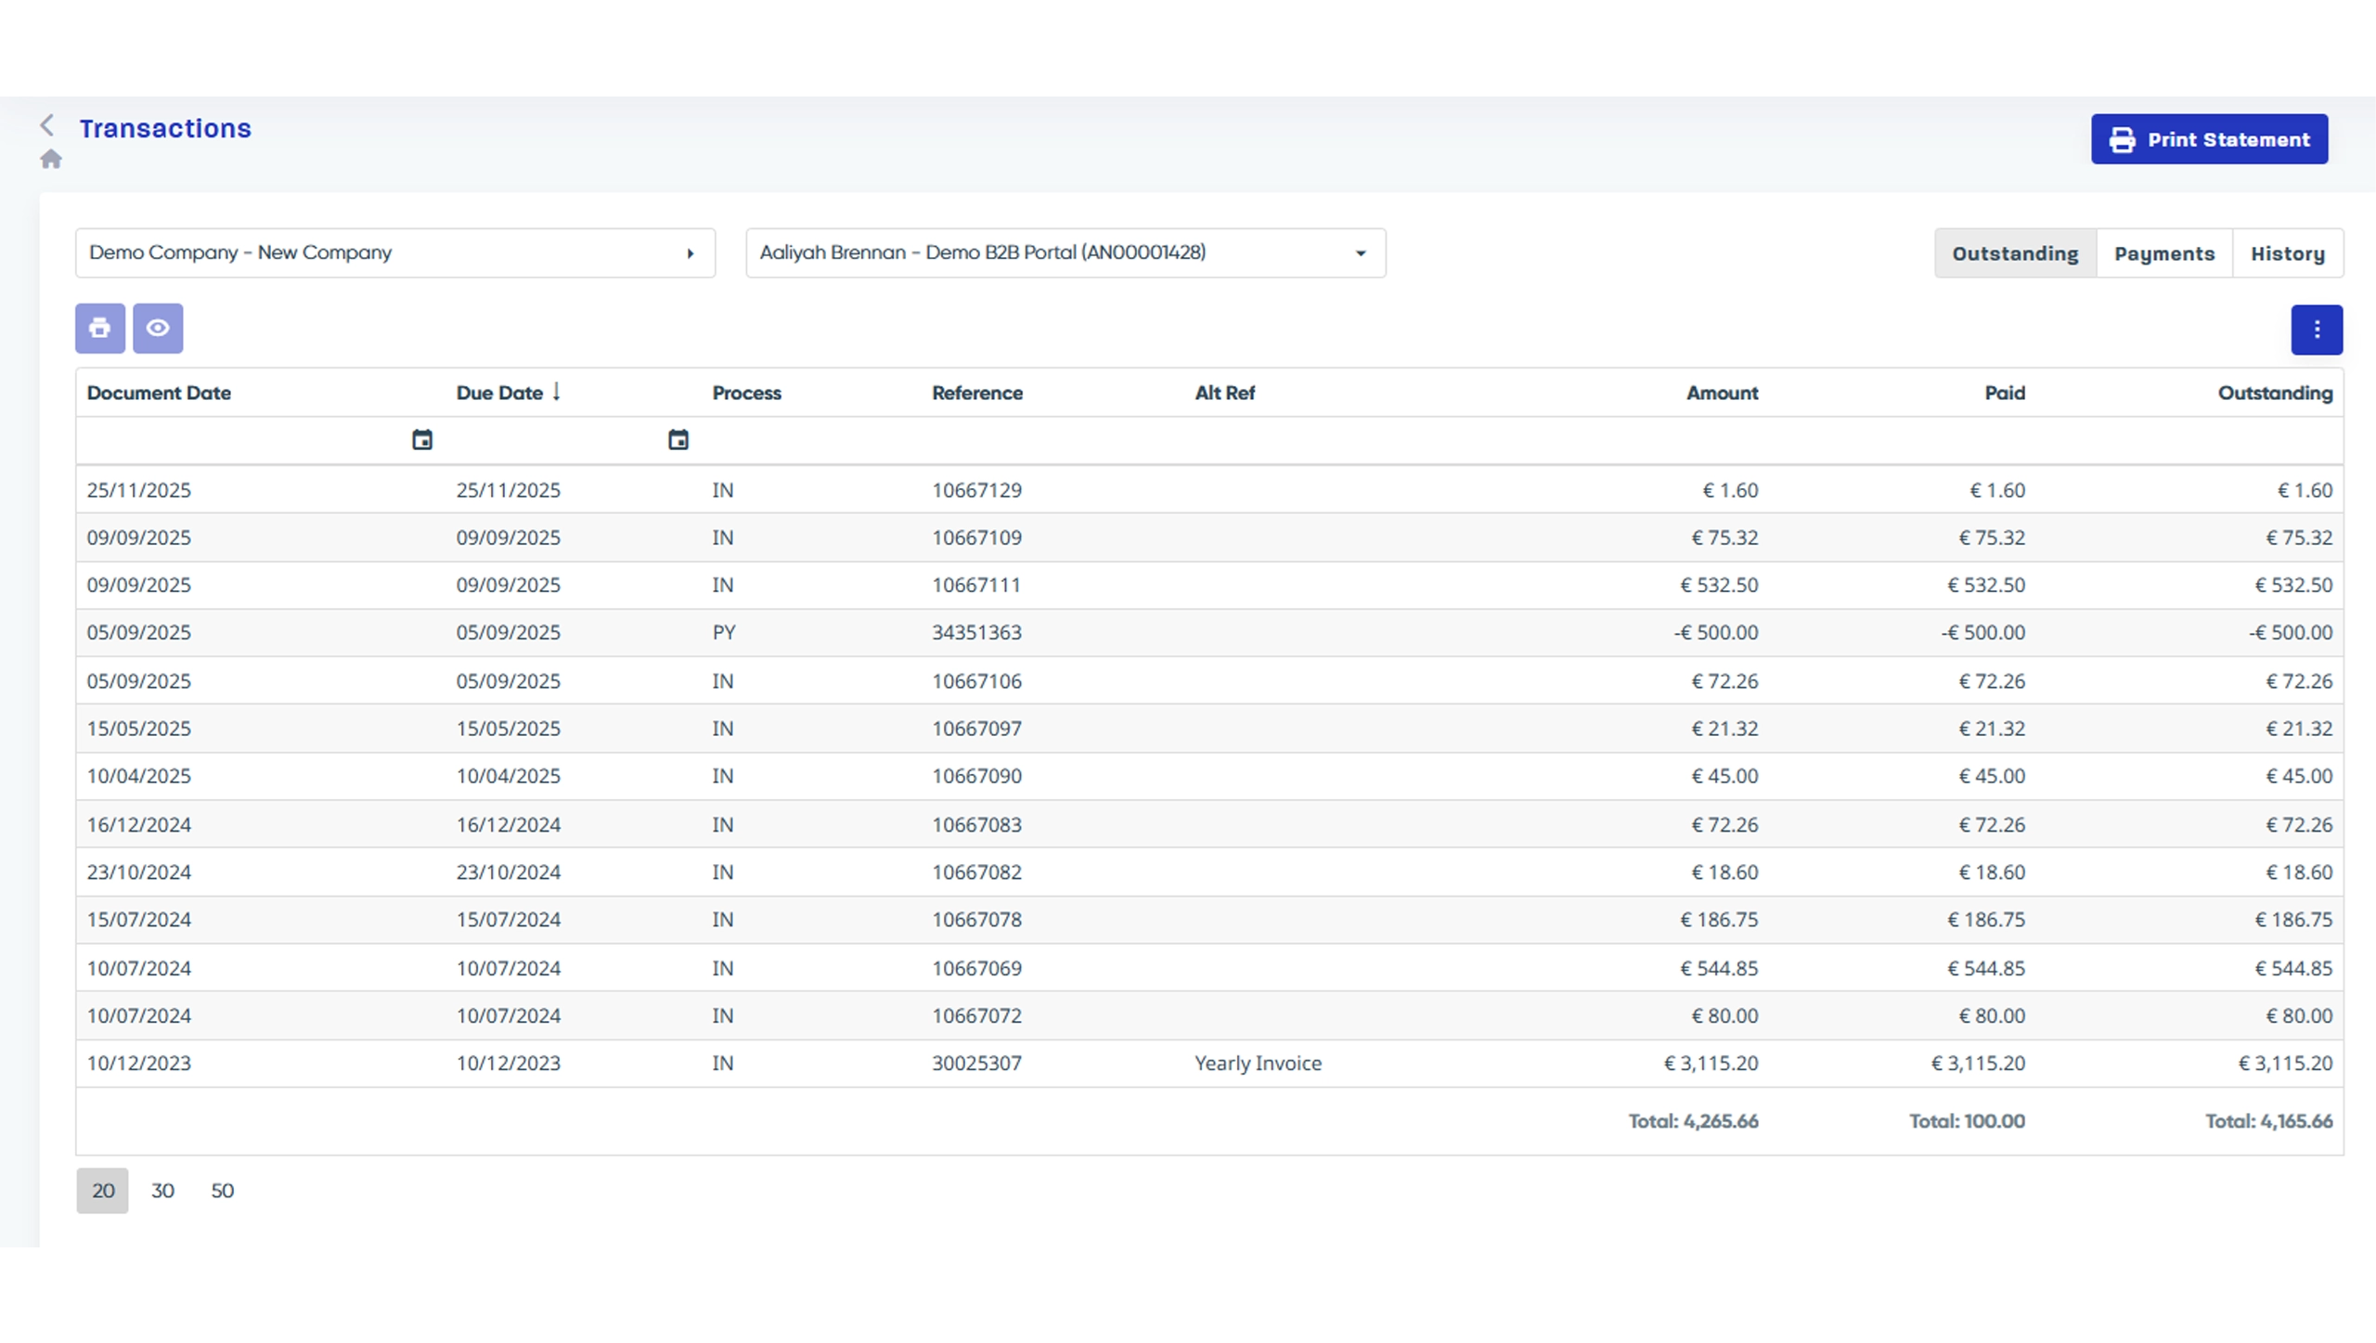This screenshot has height=1343, width=2376.
Task: Sort by Amount column header
Action: pos(1722,393)
